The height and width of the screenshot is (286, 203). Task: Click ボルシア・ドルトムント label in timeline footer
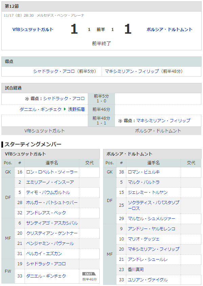tap(158, 131)
